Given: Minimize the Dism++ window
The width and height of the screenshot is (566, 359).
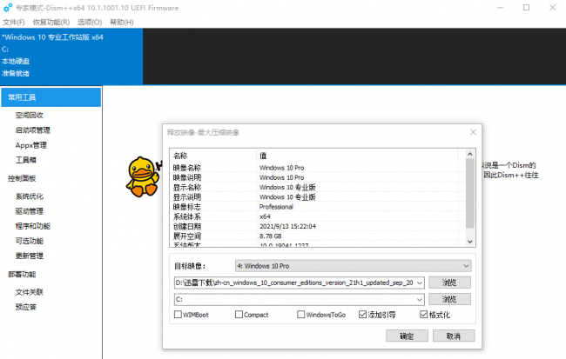Looking at the screenshot, I should (500, 8).
